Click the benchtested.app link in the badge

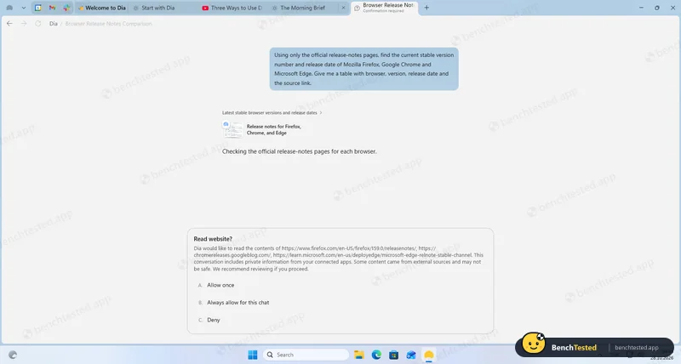[x=636, y=348]
